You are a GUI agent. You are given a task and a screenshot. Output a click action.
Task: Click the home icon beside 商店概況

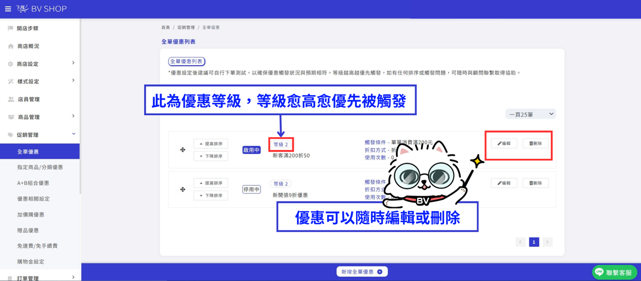point(10,46)
